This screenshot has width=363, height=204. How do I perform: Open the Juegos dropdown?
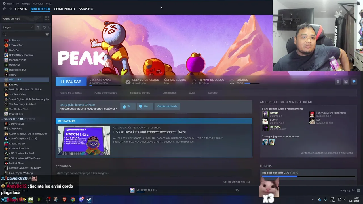[18, 27]
